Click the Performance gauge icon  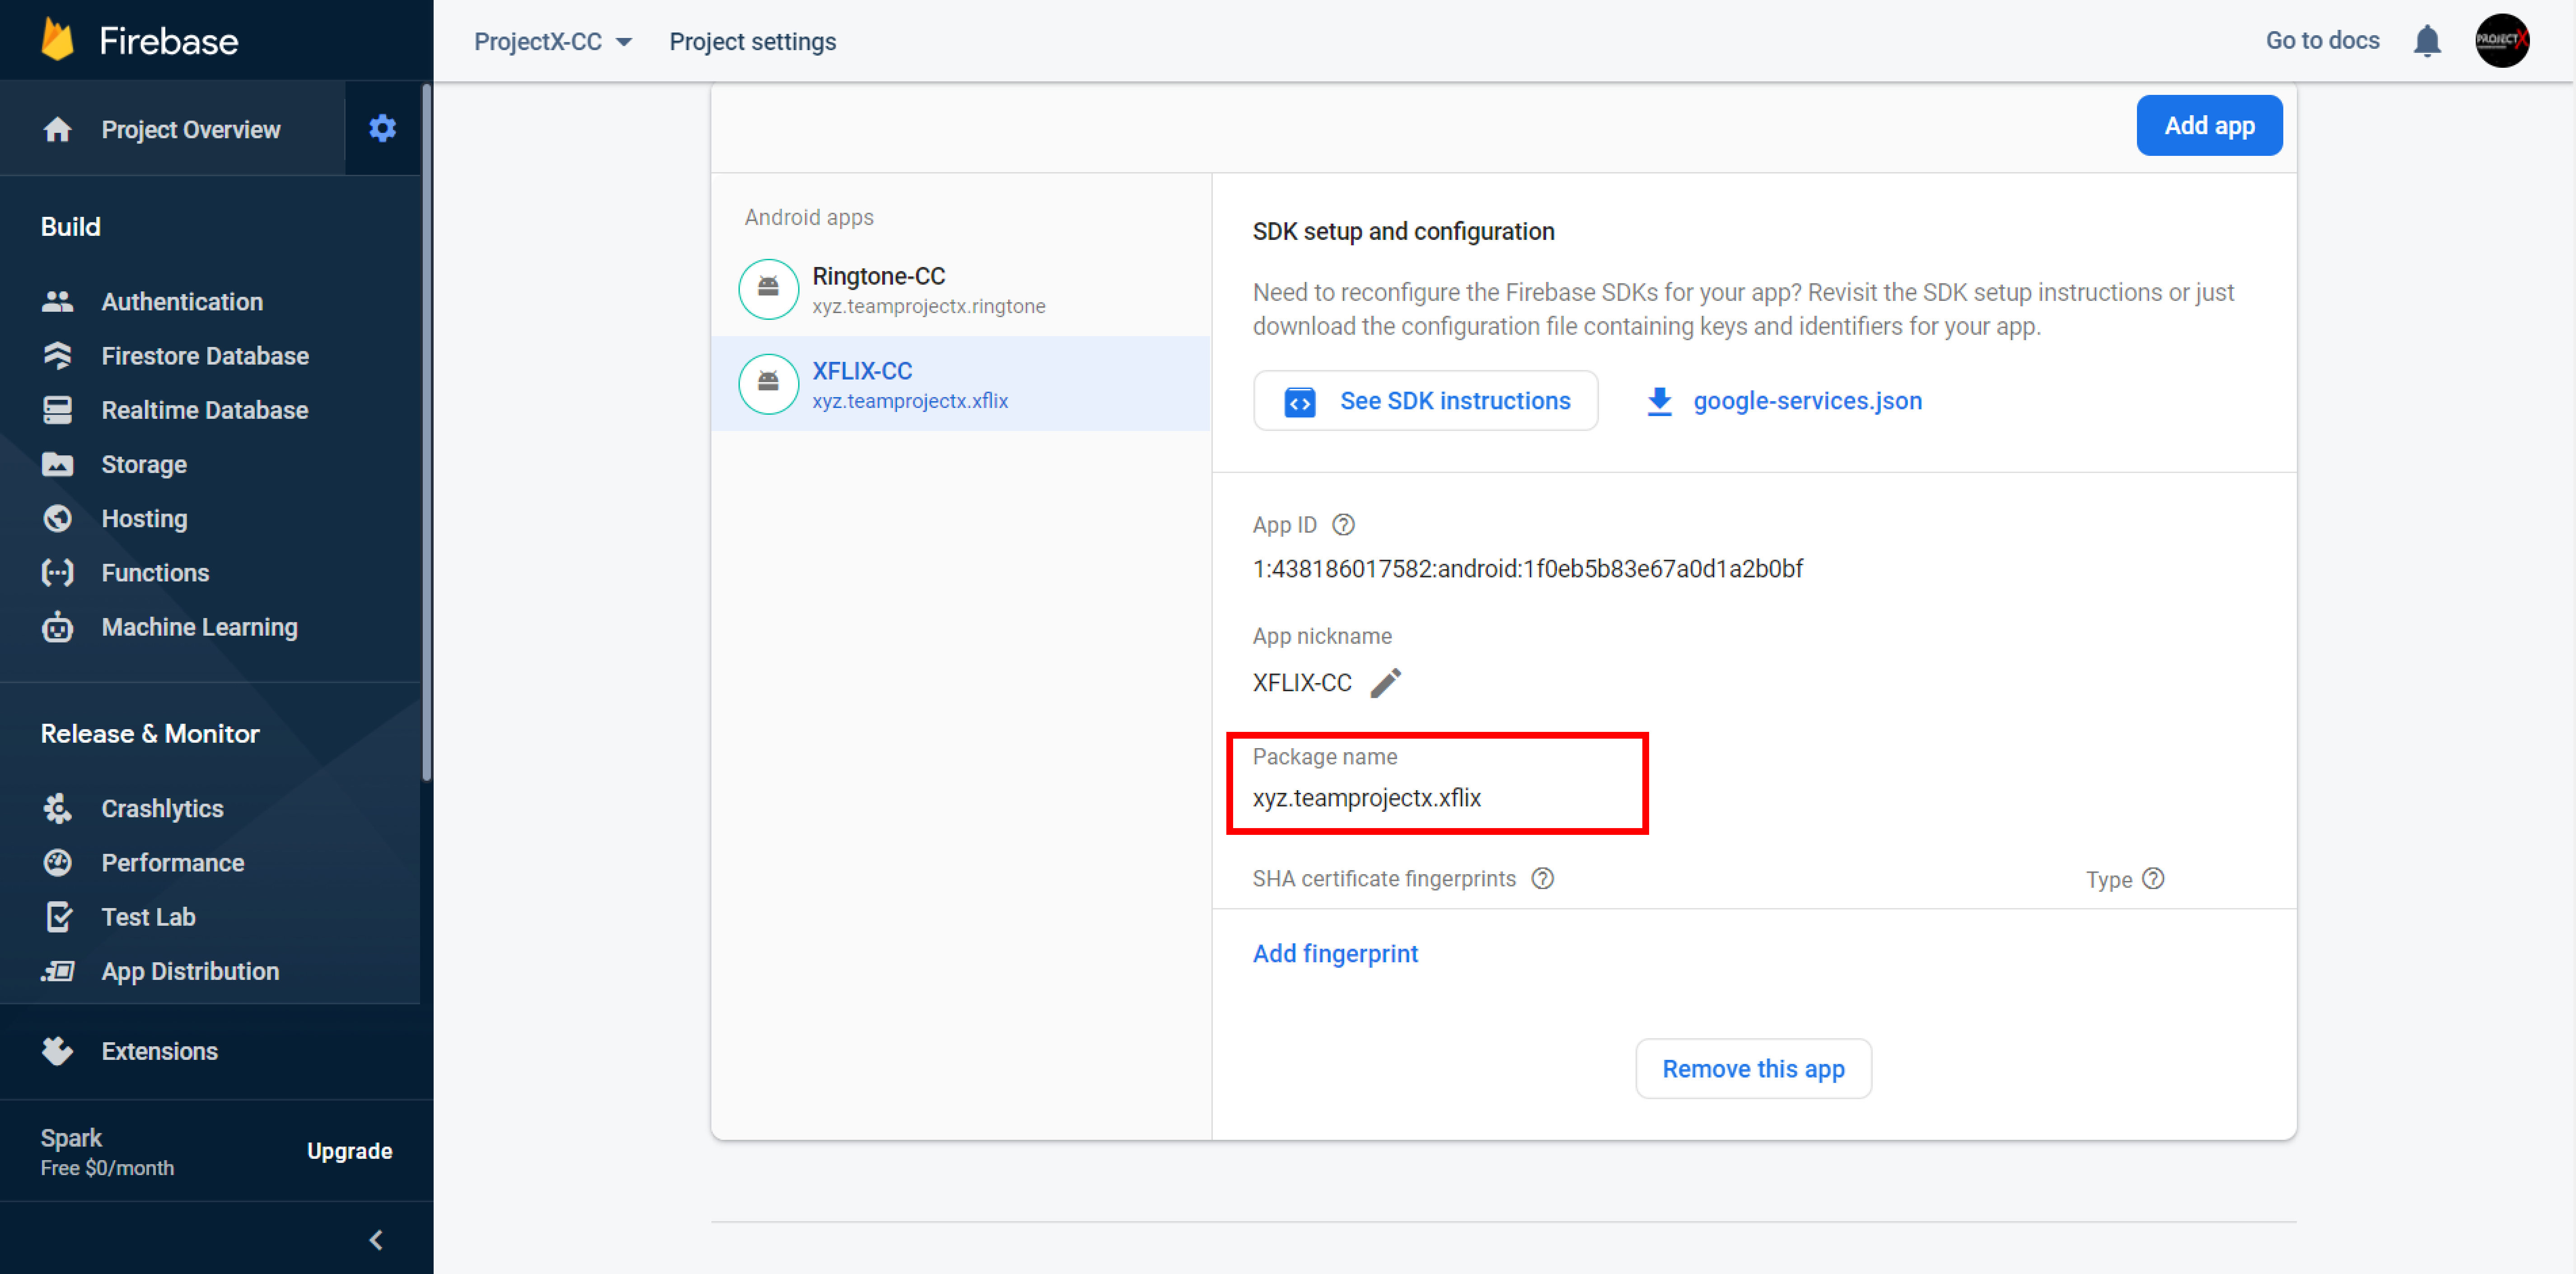click(58, 862)
